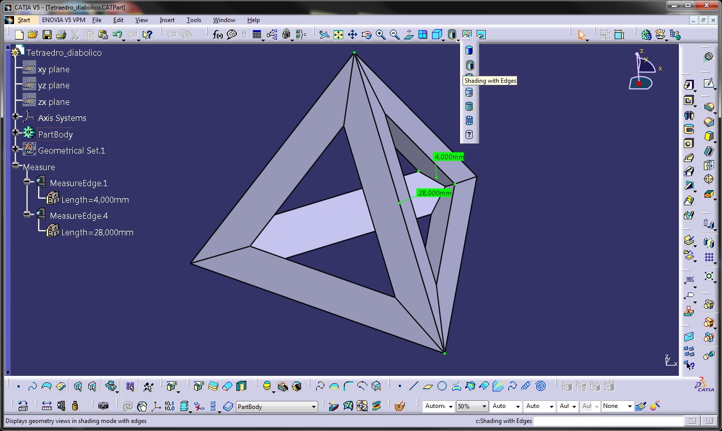Toggle Hide/Show icon in view toolbar
The width and height of the screenshot is (722, 431).
(x=467, y=35)
